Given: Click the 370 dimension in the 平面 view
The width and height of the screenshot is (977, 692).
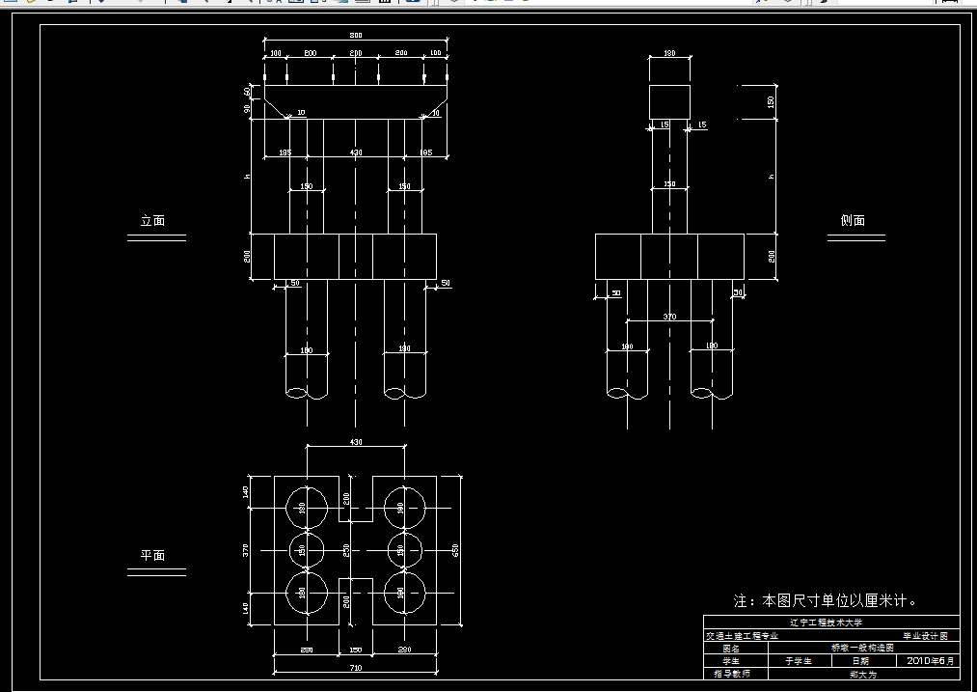Looking at the screenshot, I should (246, 550).
